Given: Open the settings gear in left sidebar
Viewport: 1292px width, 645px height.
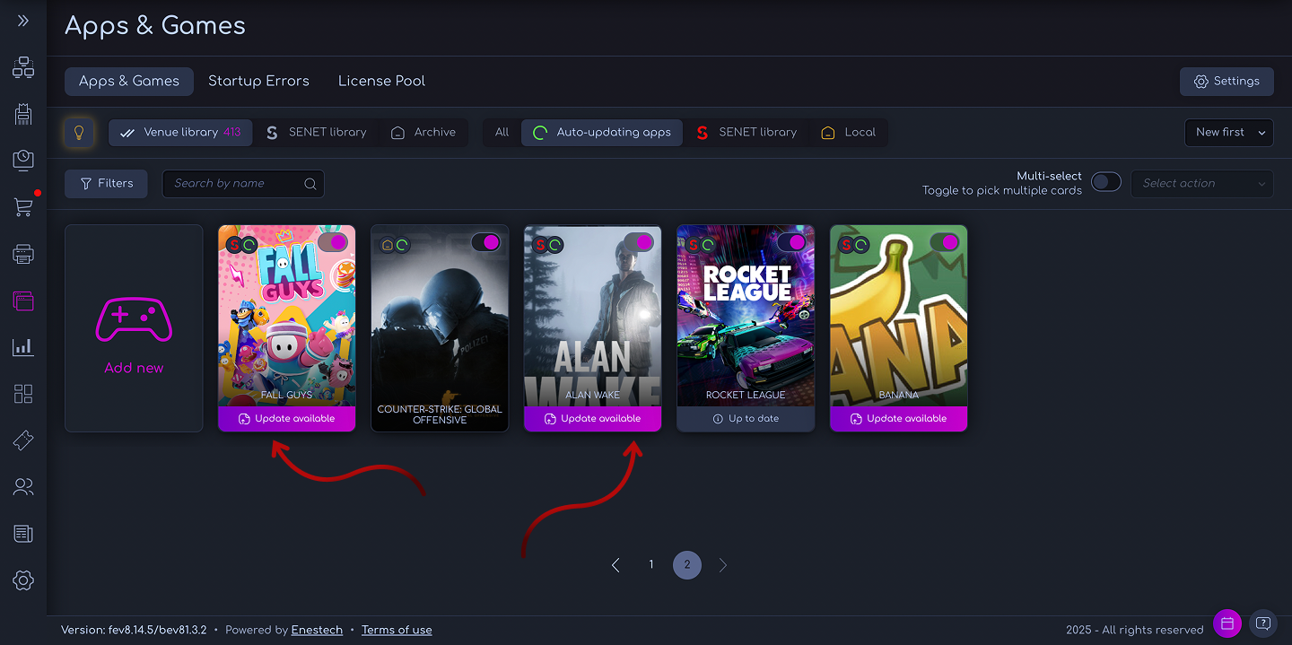Looking at the screenshot, I should point(23,580).
